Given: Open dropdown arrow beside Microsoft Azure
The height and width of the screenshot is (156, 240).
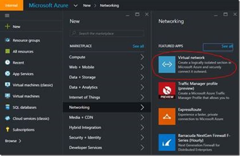Looking at the screenshot, I should tap(75, 6).
